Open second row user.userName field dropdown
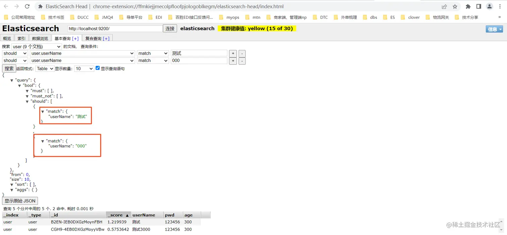The height and width of the screenshot is (235, 507). (x=82, y=61)
